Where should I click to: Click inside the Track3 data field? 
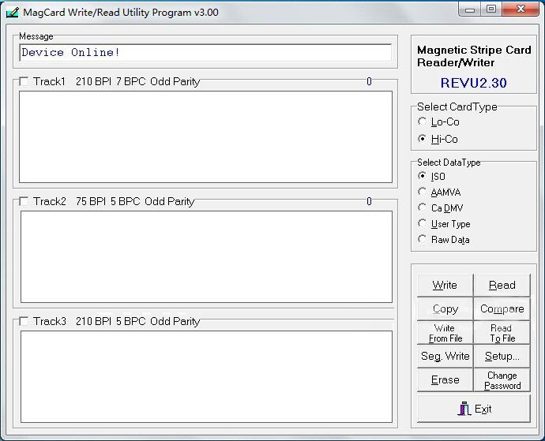click(206, 376)
